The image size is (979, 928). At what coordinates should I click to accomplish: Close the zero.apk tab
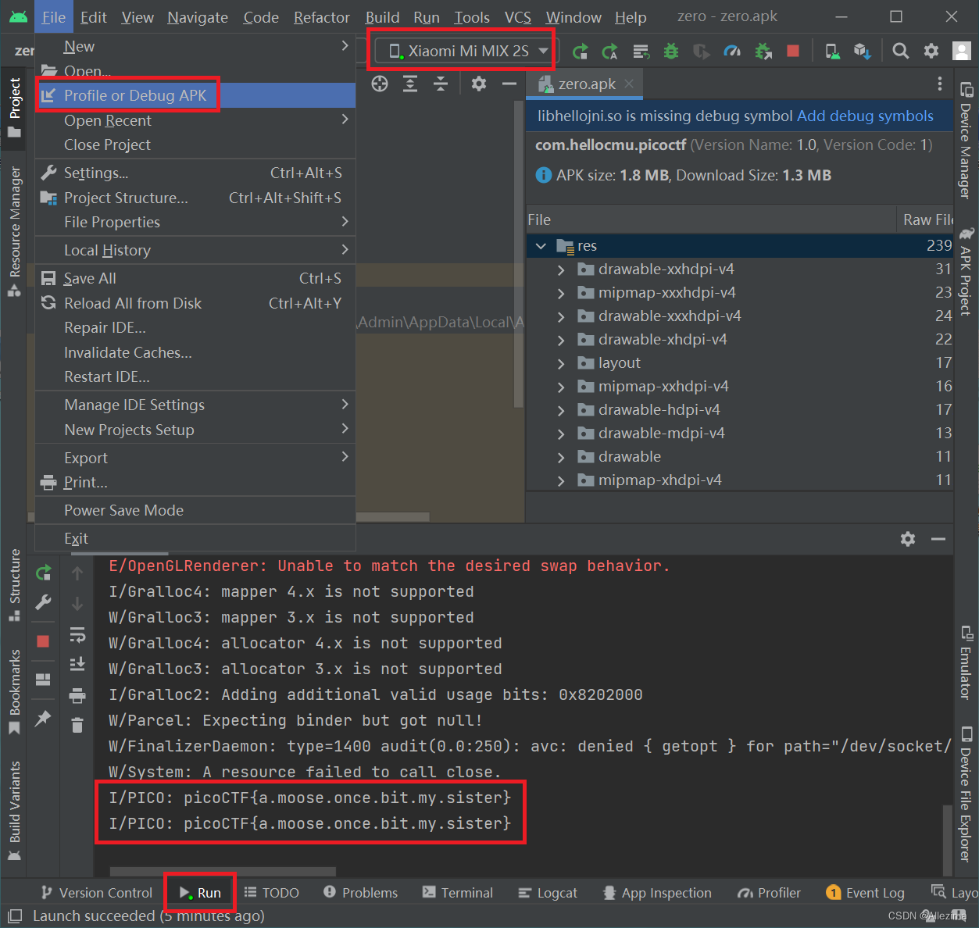point(629,84)
